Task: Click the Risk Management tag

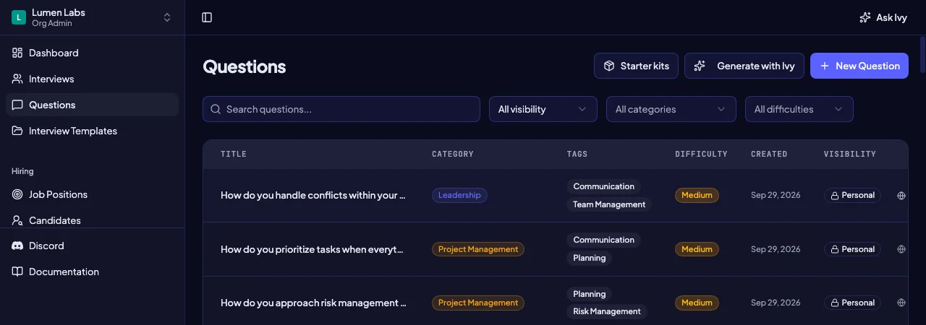Action: click(606, 311)
